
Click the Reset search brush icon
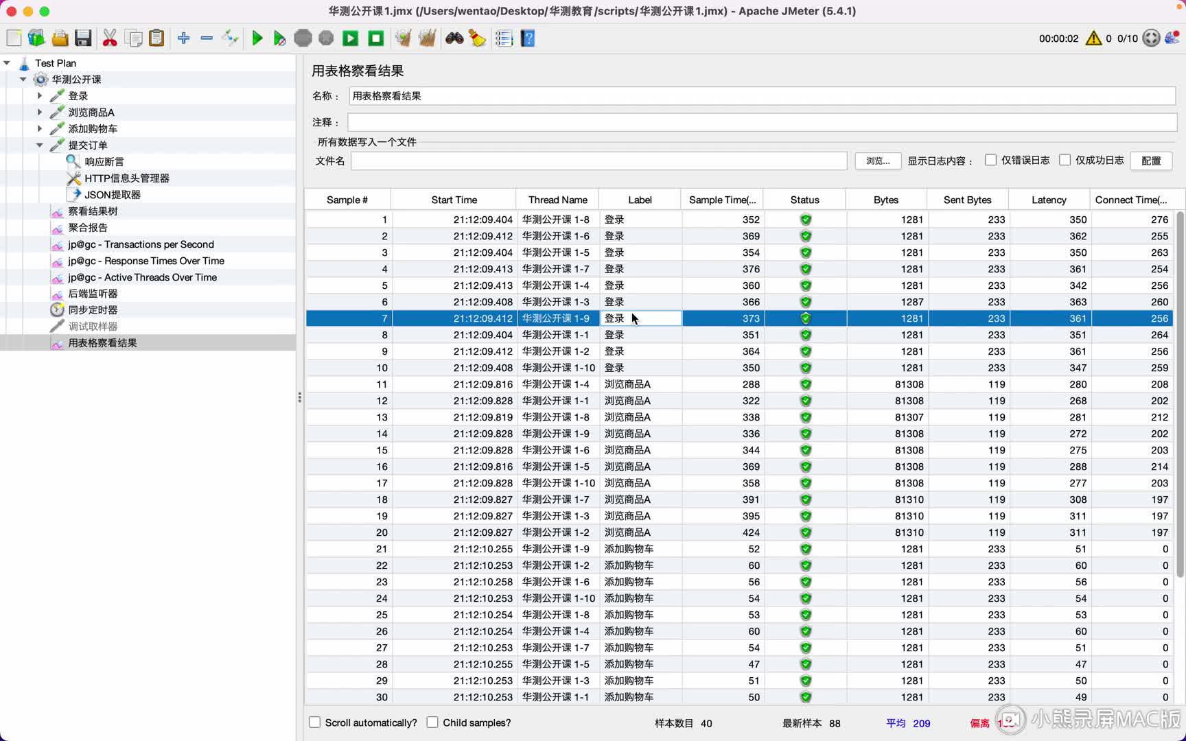point(477,38)
